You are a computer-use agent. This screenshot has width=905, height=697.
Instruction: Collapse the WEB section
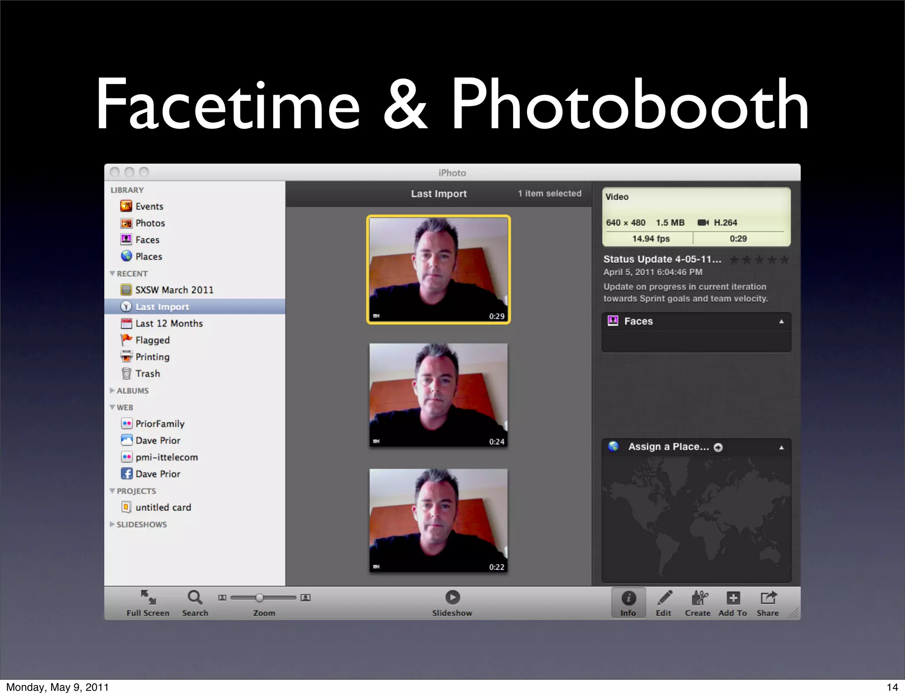(x=112, y=407)
